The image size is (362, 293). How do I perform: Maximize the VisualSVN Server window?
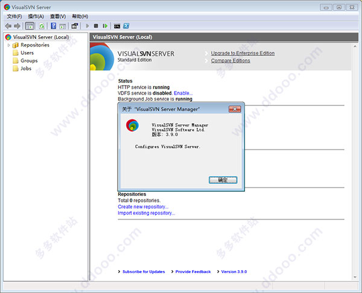coord(339,7)
